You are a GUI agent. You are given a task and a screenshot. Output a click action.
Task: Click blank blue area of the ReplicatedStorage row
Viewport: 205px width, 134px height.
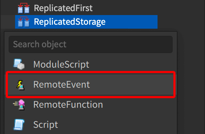[131, 22]
